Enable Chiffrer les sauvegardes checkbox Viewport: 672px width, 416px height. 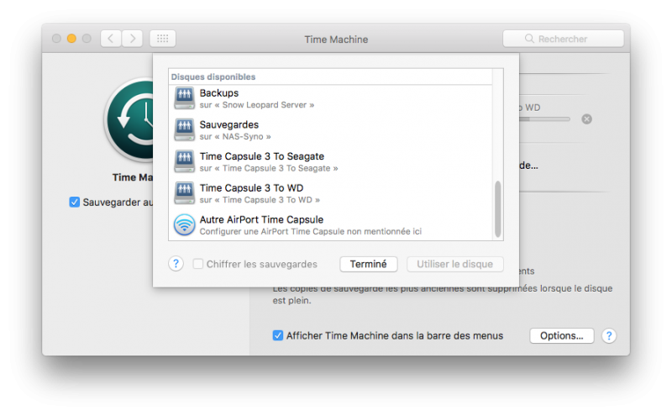pyautogui.click(x=198, y=264)
